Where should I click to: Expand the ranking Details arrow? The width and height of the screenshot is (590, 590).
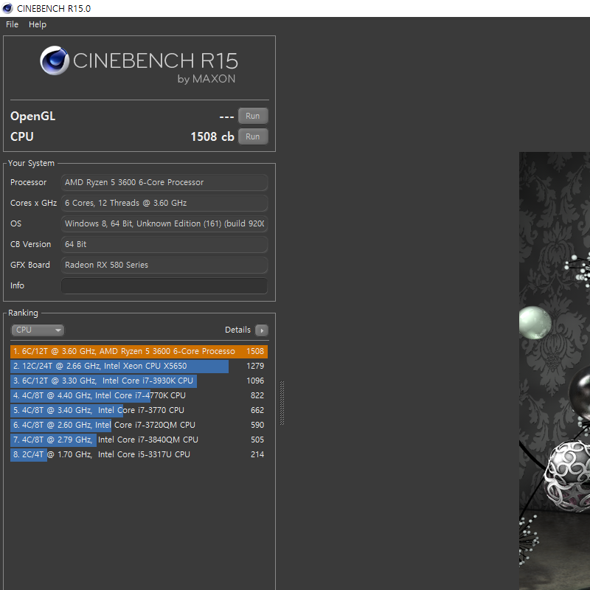(x=262, y=330)
